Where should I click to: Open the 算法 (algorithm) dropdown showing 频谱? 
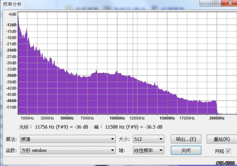68,139
